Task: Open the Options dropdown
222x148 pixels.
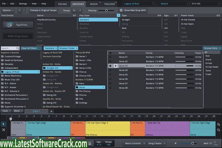Action: click(8, 10)
